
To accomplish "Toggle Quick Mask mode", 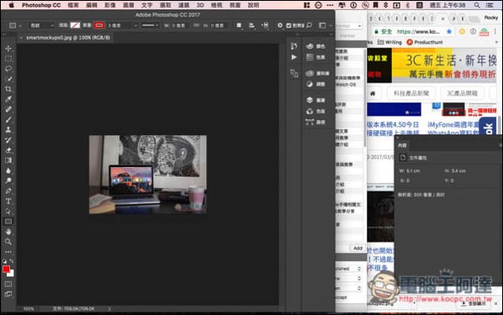I will 8,284.
